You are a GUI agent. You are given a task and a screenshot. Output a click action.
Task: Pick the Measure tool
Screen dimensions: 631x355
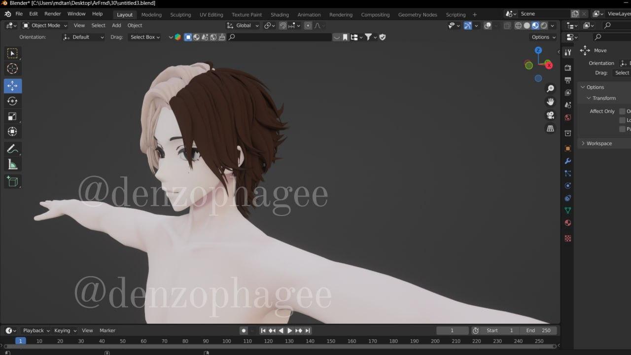[13, 165]
